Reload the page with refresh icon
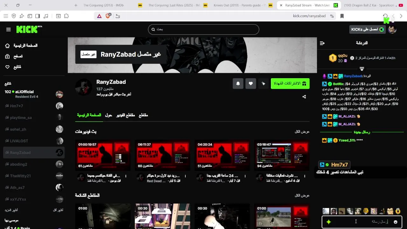This screenshot has height=229, width=407. (x=385, y=16)
